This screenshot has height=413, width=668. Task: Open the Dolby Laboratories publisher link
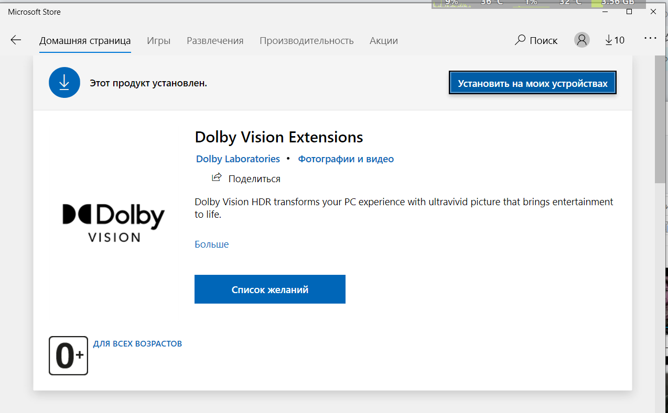point(238,159)
